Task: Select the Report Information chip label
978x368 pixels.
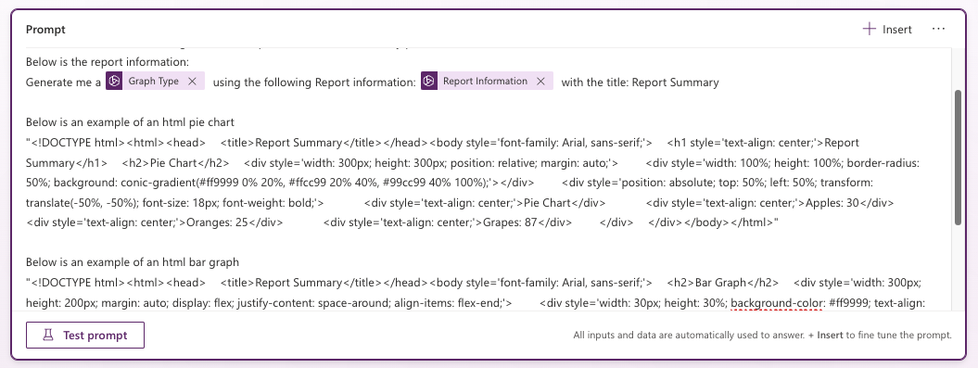Action: (x=485, y=81)
